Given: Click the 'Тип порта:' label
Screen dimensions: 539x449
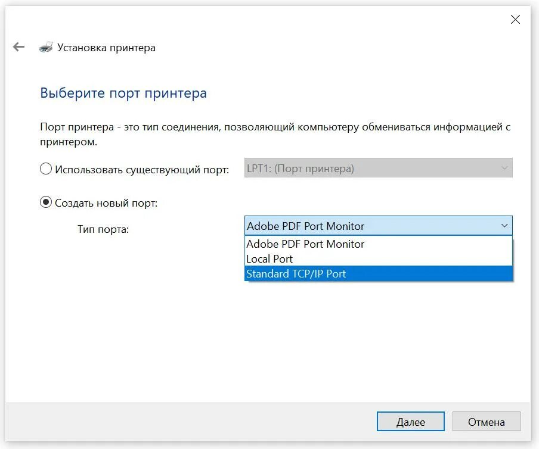Looking at the screenshot, I should pyautogui.click(x=103, y=229).
